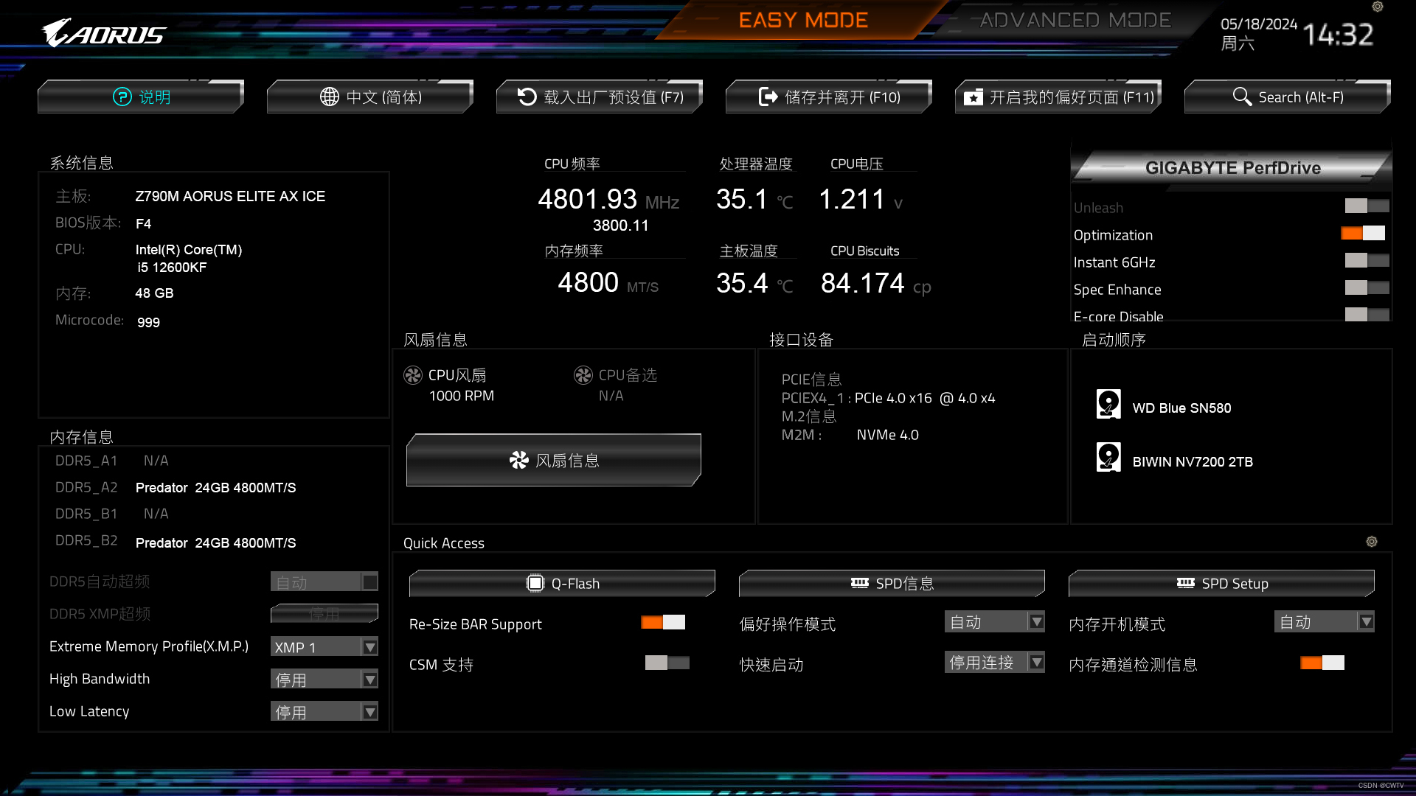This screenshot has height=796, width=1416.
Task: Click the CPU fan icon
Action: 413,375
